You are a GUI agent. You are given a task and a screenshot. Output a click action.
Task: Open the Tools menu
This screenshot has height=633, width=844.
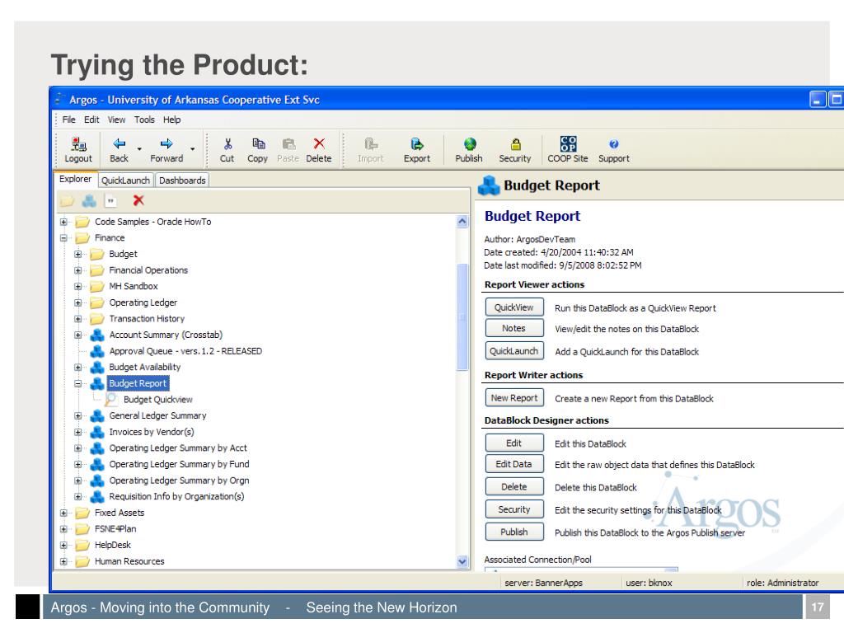(x=144, y=120)
